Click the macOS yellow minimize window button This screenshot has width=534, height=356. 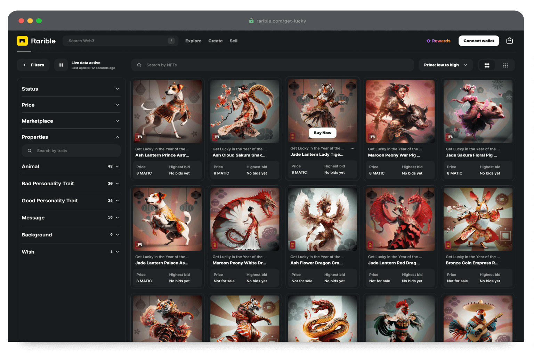click(x=30, y=21)
